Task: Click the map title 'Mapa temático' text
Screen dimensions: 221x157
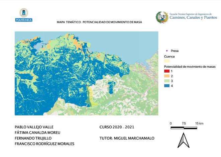Action: [100, 22]
